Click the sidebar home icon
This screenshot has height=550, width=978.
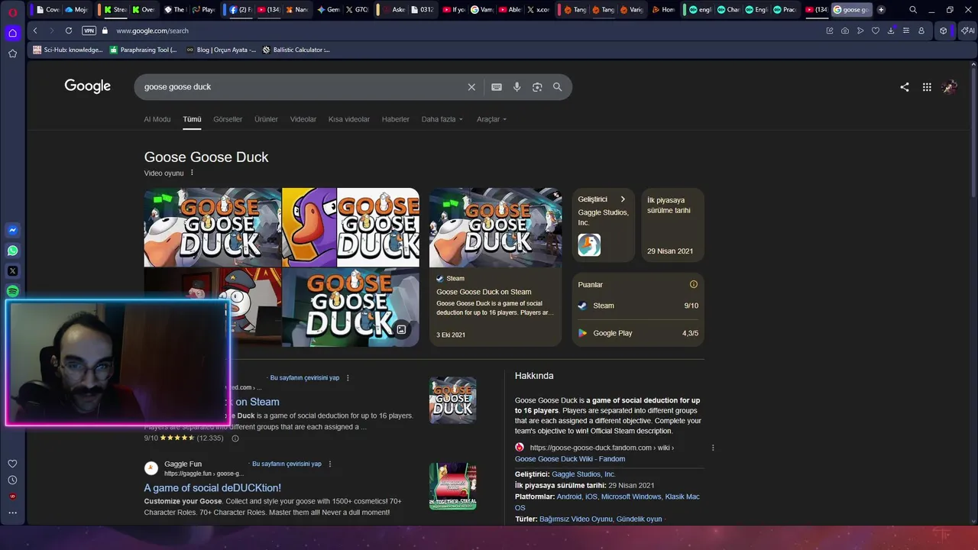[12, 33]
